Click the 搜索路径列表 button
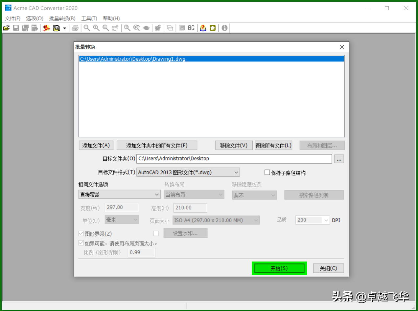 [314, 195]
